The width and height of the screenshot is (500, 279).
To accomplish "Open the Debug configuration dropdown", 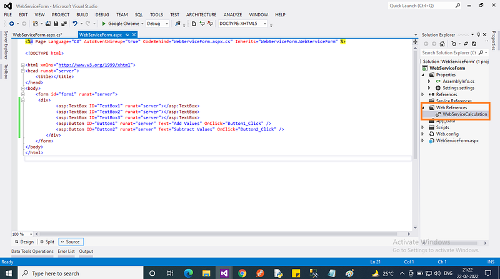I will pyautogui.click(x=166, y=24).
